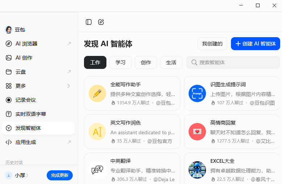Maximize the application window
Viewport: 282px width, 184px height.
point(258,5)
